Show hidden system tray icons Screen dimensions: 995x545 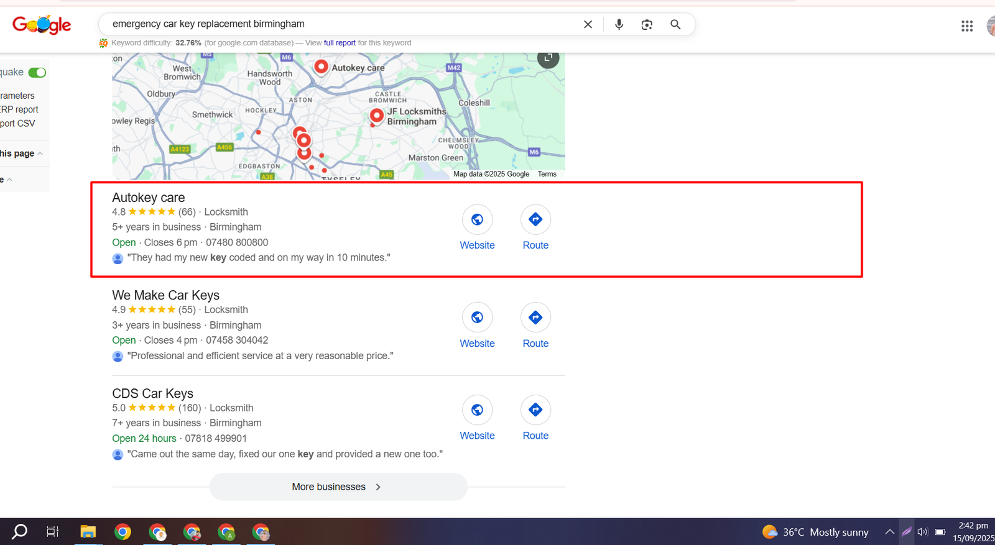pyautogui.click(x=890, y=532)
